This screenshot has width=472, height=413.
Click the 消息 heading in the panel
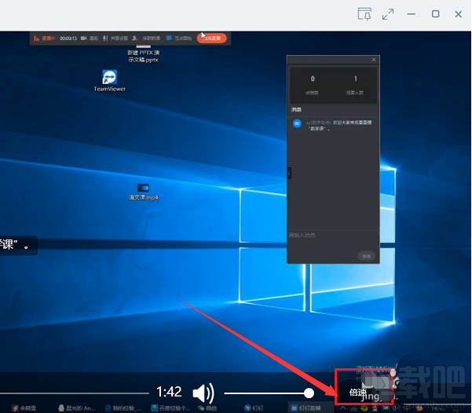296,110
